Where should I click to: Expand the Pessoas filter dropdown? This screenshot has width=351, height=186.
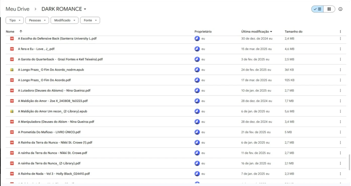(37, 20)
